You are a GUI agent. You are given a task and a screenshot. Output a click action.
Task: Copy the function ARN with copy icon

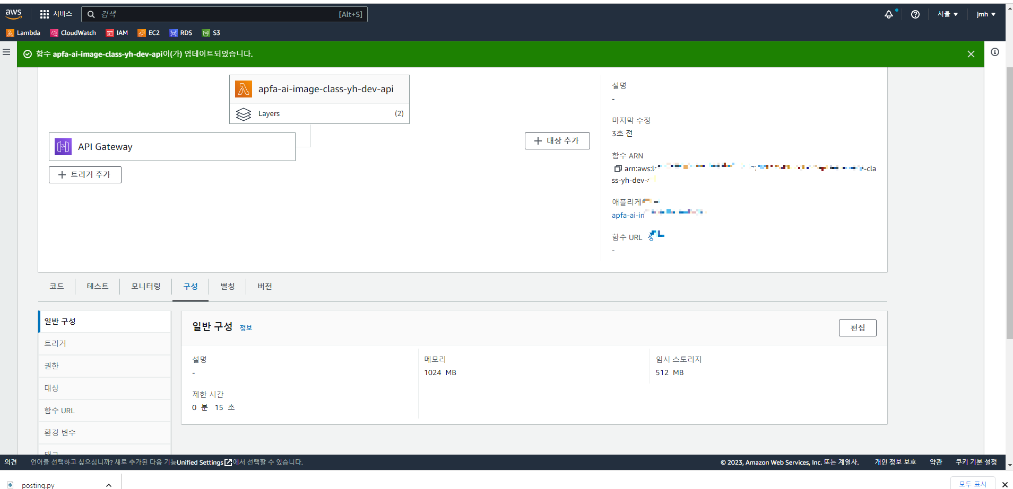coord(618,168)
